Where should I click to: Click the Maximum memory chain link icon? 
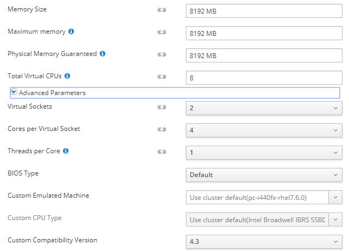point(161,32)
